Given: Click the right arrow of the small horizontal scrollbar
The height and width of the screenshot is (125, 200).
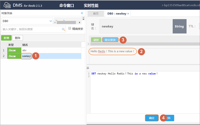Looking at the screenshot, I should coord(80,22).
